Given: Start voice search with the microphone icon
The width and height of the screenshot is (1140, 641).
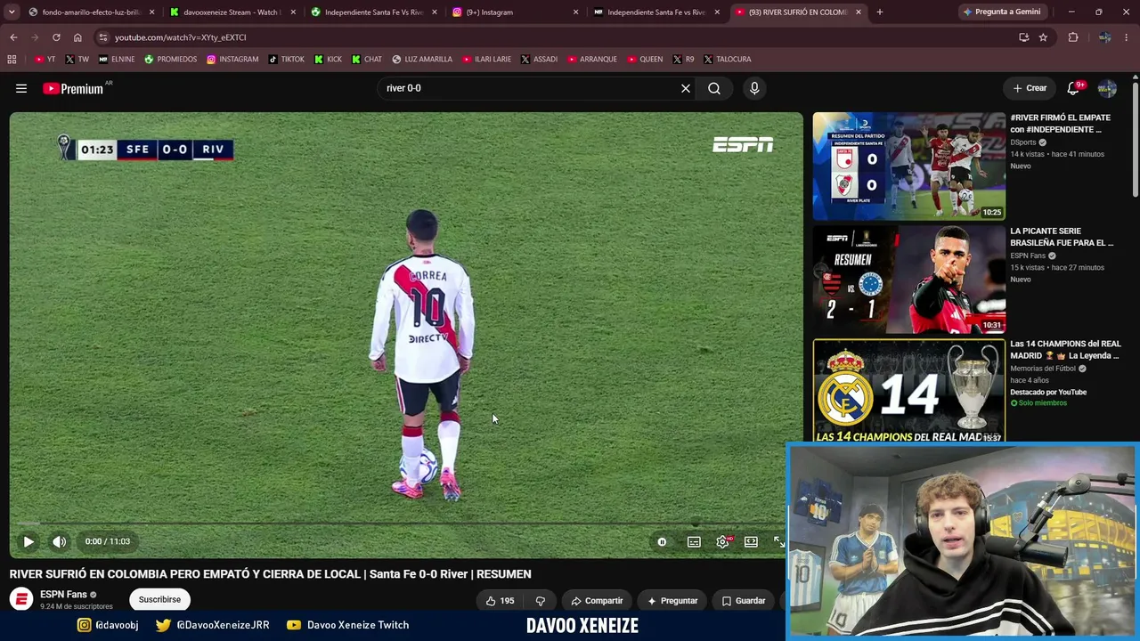Looking at the screenshot, I should point(754,88).
